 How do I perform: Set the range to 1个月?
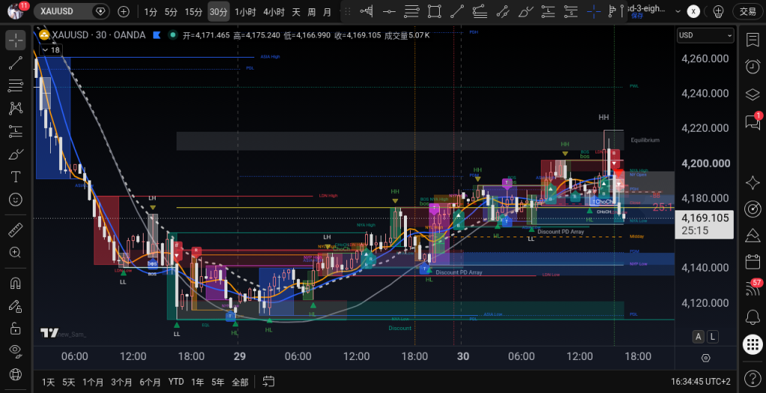pos(93,382)
